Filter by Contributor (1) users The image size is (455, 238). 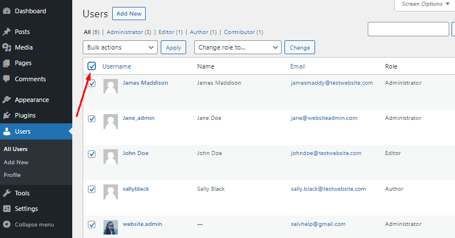(243, 32)
